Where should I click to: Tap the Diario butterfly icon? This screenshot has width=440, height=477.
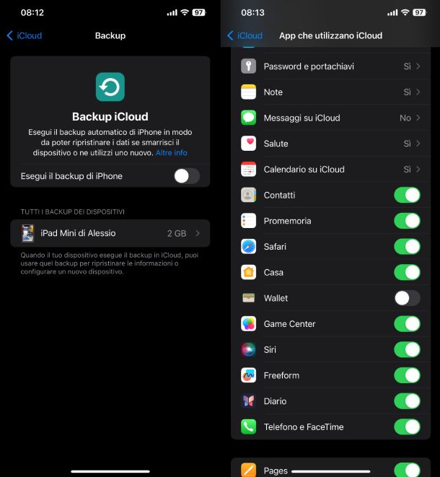point(248,401)
